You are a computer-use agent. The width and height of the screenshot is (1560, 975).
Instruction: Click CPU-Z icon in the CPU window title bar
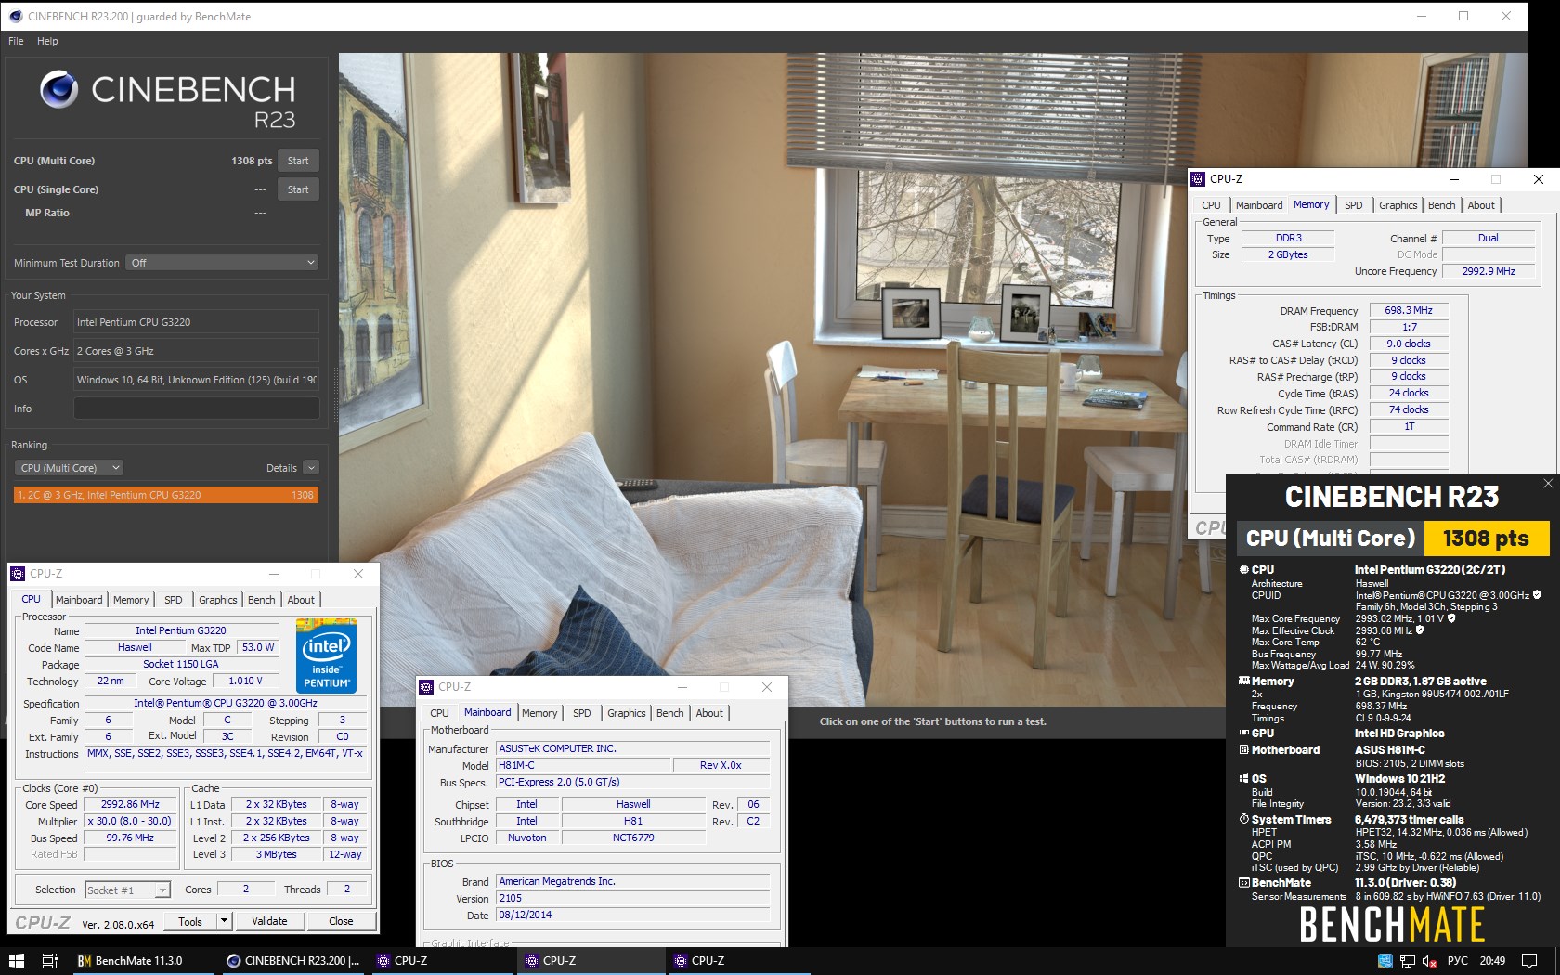tap(18, 574)
